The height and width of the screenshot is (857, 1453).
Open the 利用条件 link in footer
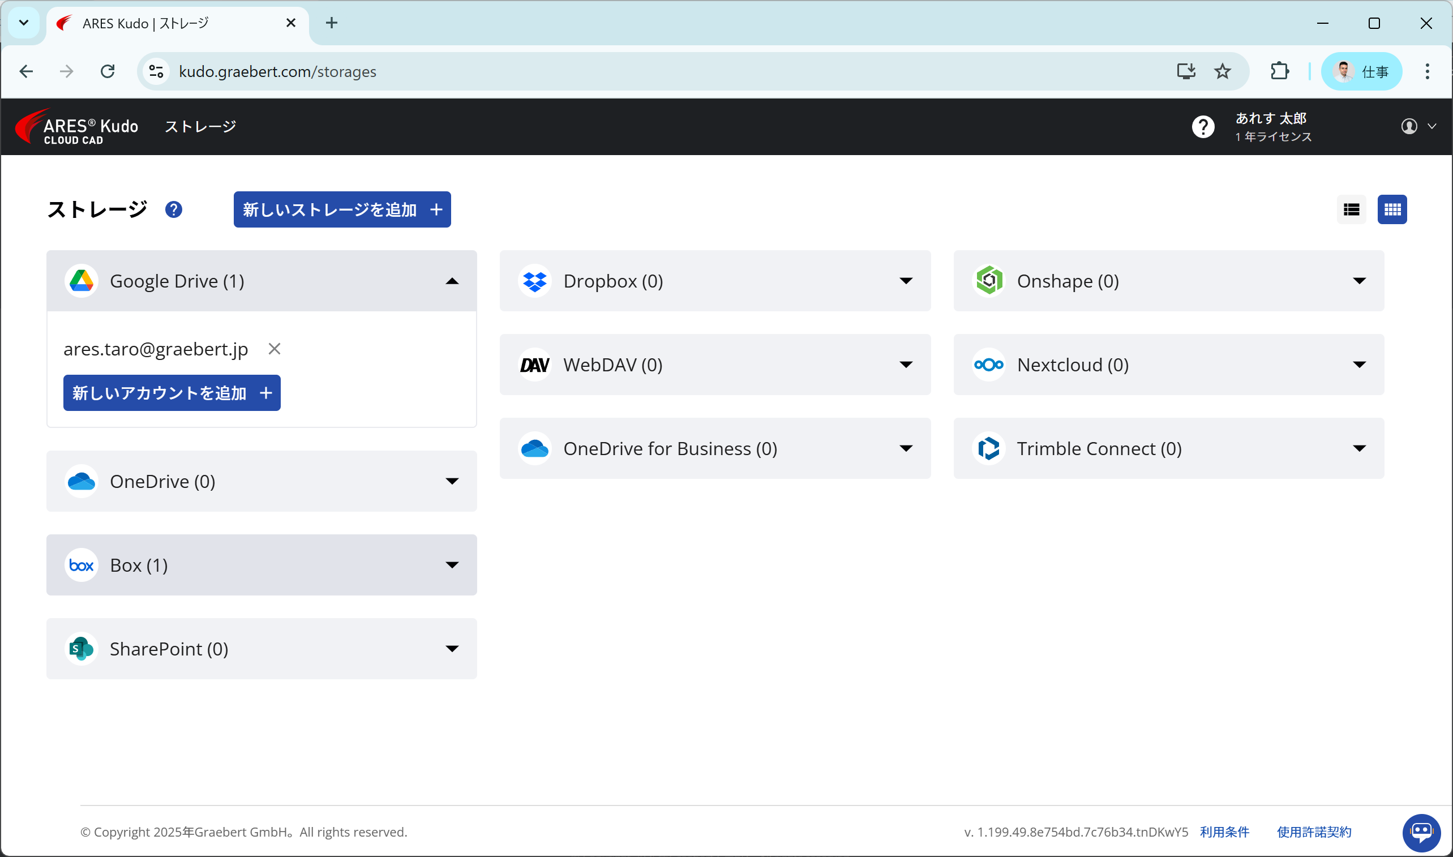tap(1224, 832)
